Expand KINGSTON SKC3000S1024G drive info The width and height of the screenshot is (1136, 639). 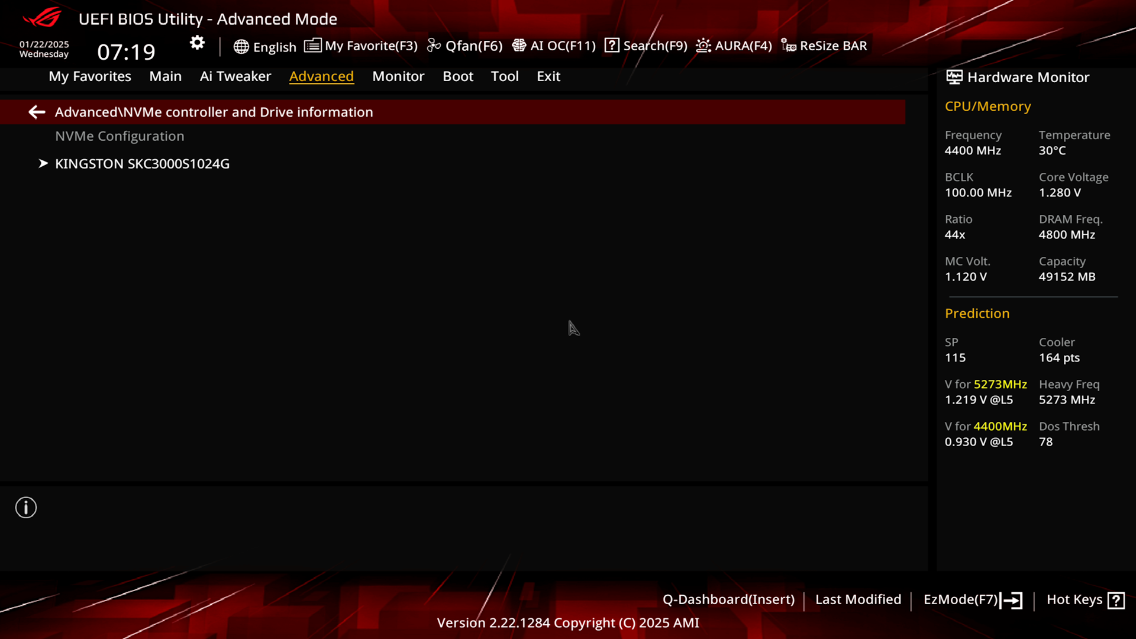(143, 163)
